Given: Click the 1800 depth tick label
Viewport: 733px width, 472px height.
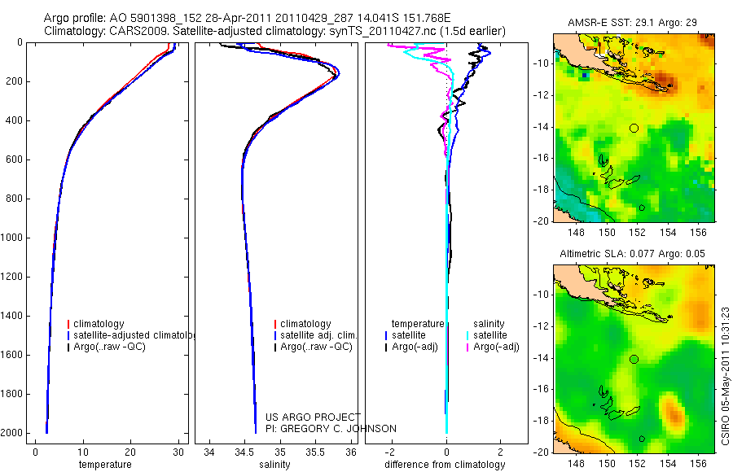Looking at the screenshot, I should [x=12, y=394].
